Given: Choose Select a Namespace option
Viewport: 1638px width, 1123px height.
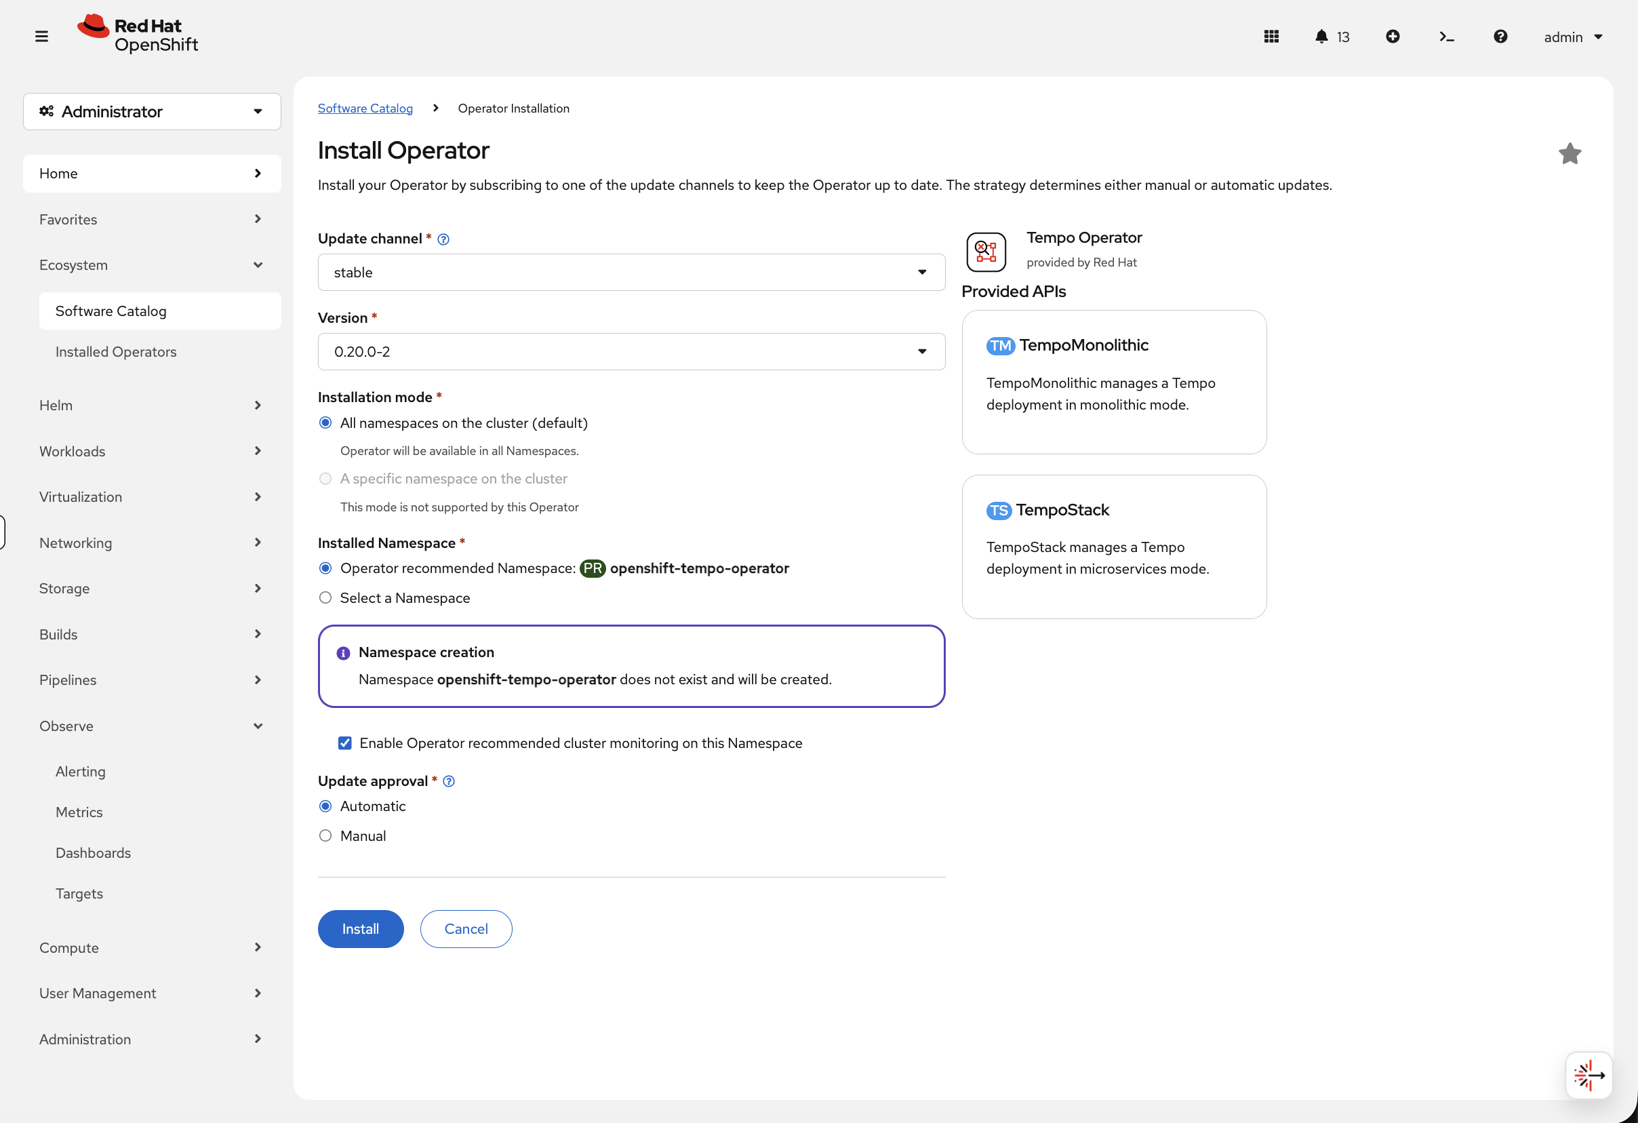Looking at the screenshot, I should (325, 597).
